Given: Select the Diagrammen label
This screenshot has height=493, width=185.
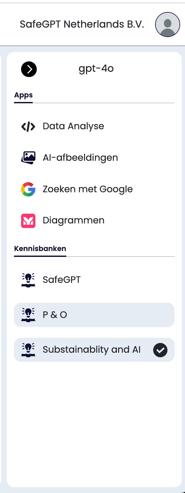Looking at the screenshot, I should click(74, 221).
